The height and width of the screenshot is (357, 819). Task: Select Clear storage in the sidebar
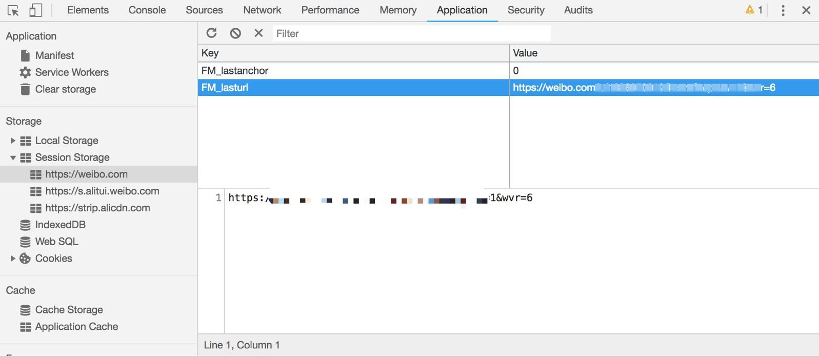65,89
